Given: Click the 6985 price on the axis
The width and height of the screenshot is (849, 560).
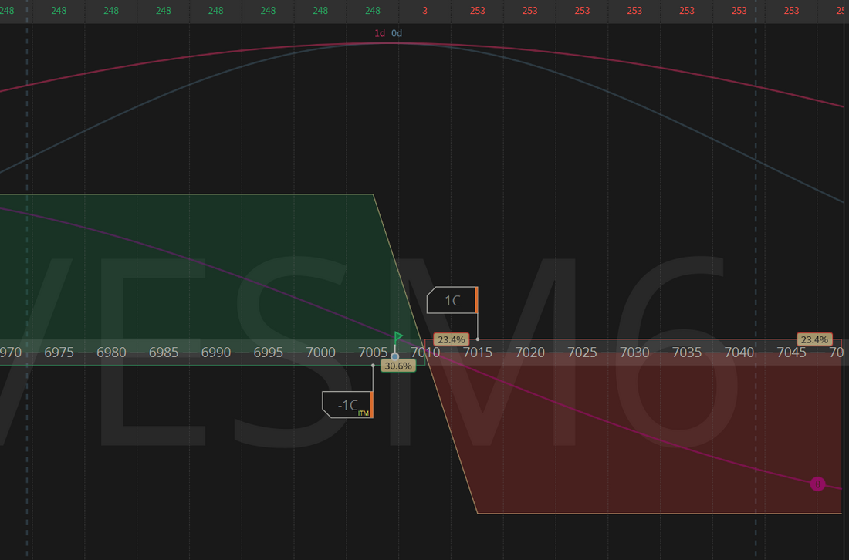Looking at the screenshot, I should click(x=164, y=353).
